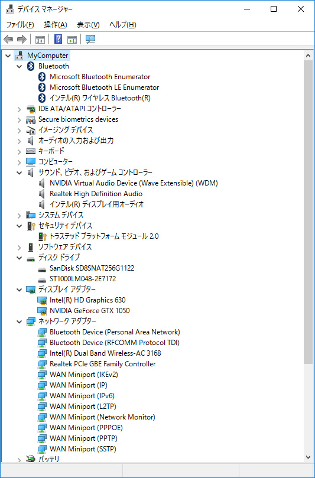The width and height of the screenshot is (315, 478).
Task: Expand バッテリ category
Action: click(20, 459)
